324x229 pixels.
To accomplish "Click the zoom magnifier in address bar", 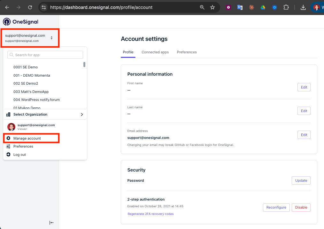I will click(x=202, y=7).
